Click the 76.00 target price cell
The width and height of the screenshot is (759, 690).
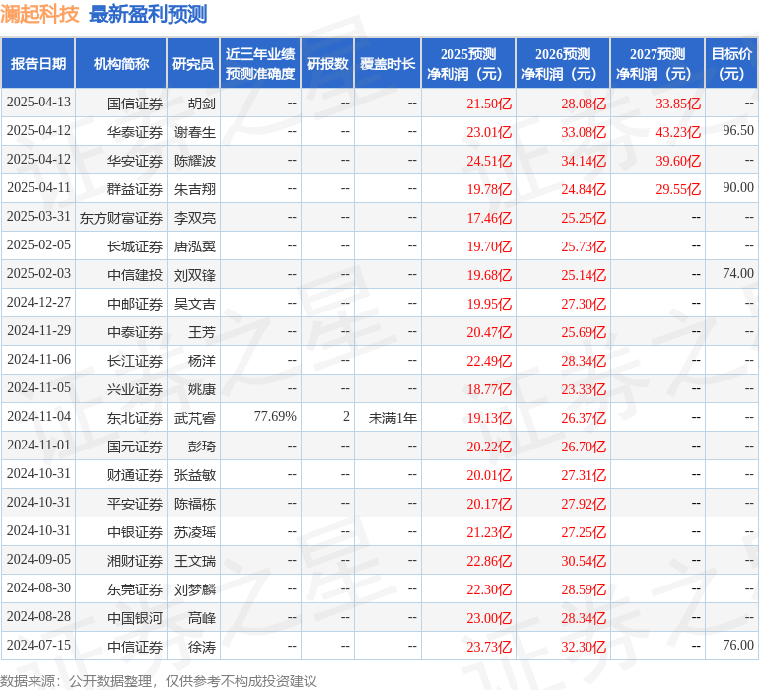[x=737, y=646]
